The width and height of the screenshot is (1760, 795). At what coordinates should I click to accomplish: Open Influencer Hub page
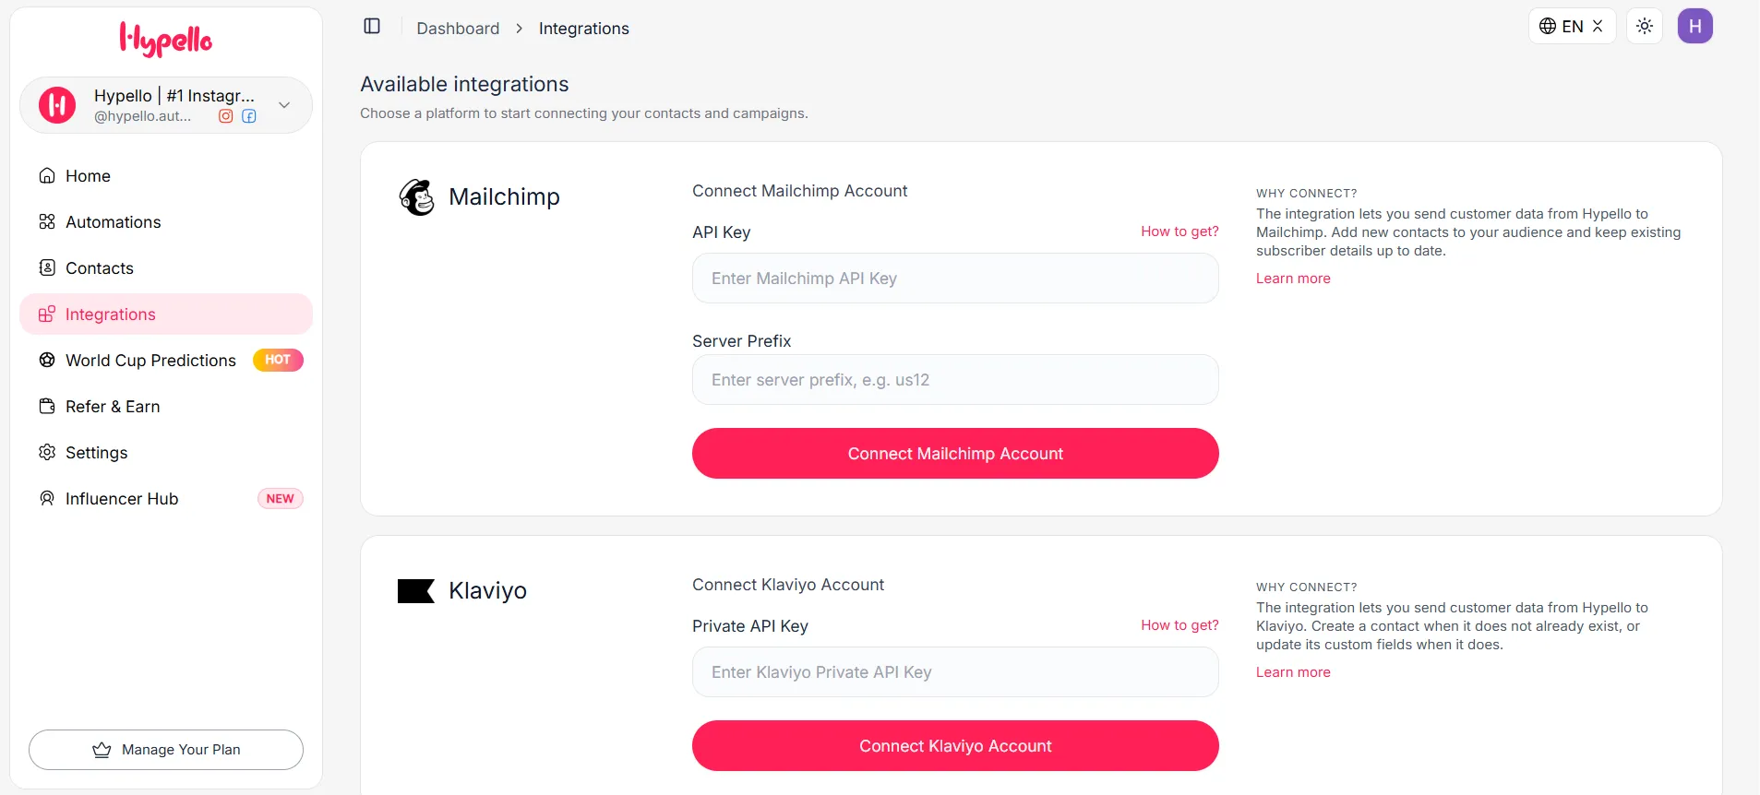click(x=166, y=498)
